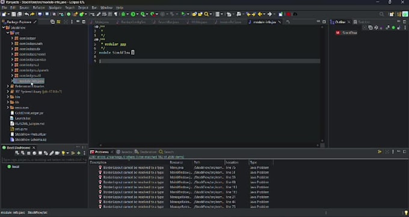Open Package Explorer view menu dots

(72, 22)
